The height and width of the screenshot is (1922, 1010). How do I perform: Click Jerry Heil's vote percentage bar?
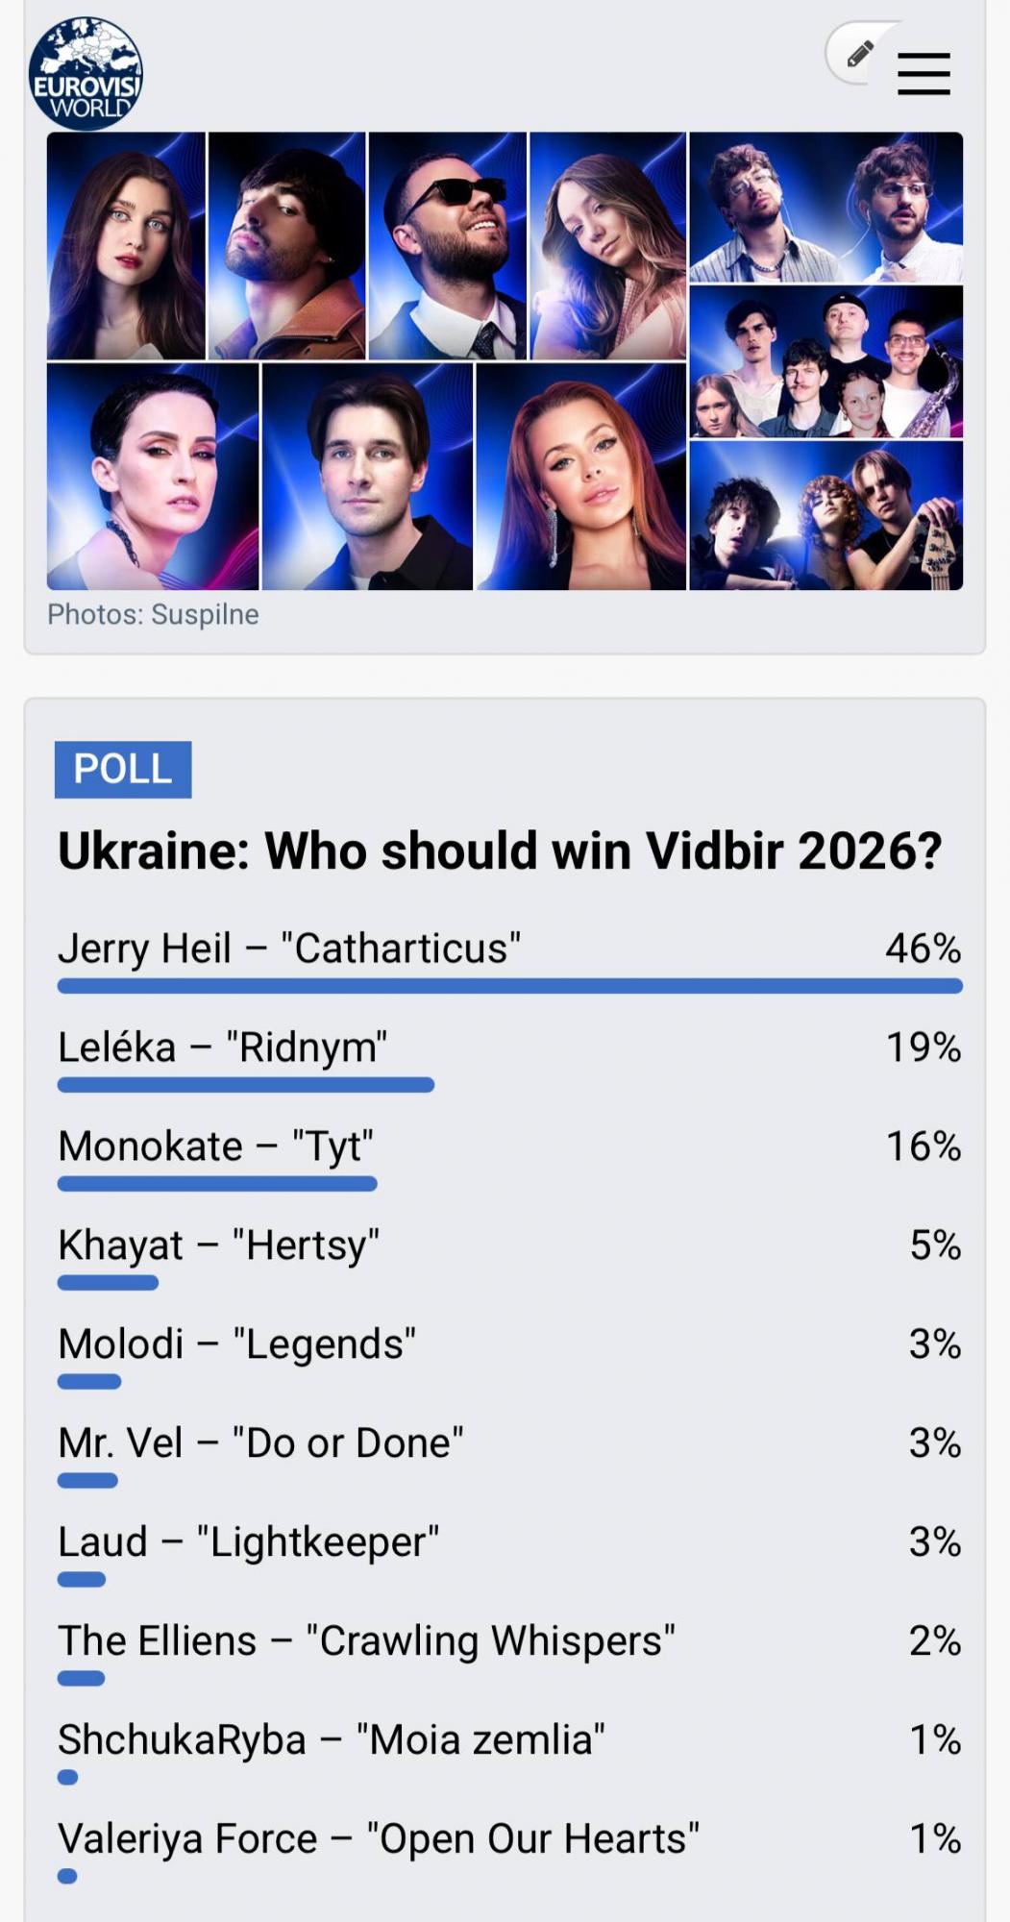tap(510, 984)
